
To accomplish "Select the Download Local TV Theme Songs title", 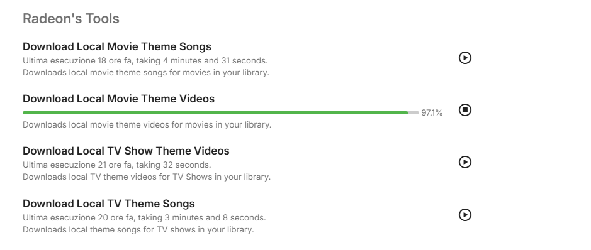I will click(x=108, y=204).
